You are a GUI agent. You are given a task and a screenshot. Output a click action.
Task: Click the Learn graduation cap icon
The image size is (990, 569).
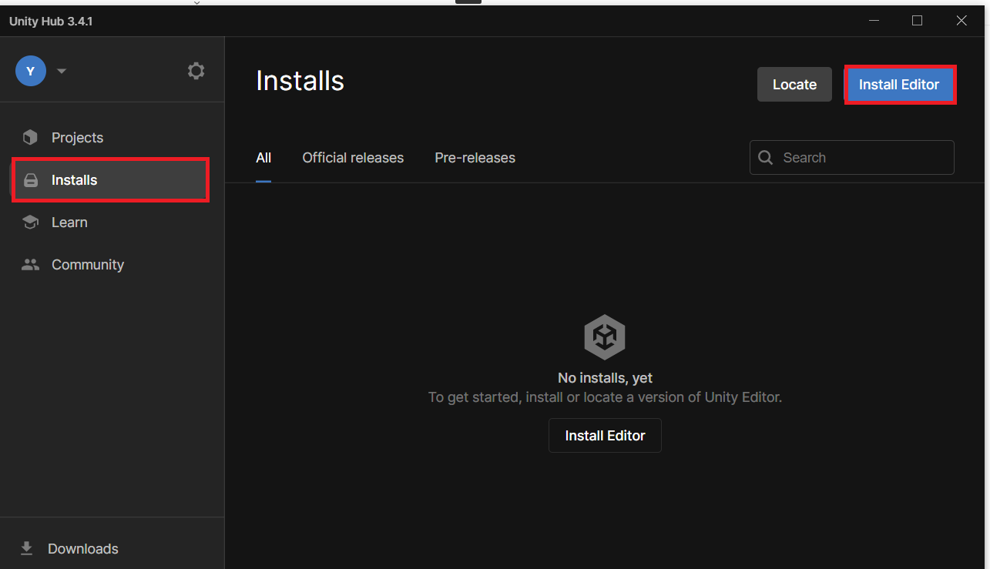[x=30, y=222]
